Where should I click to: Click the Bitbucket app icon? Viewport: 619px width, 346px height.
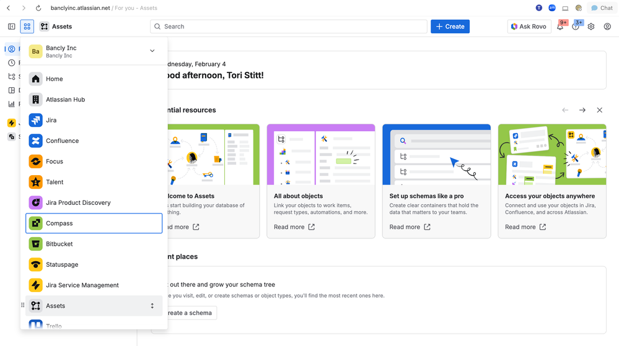35,244
